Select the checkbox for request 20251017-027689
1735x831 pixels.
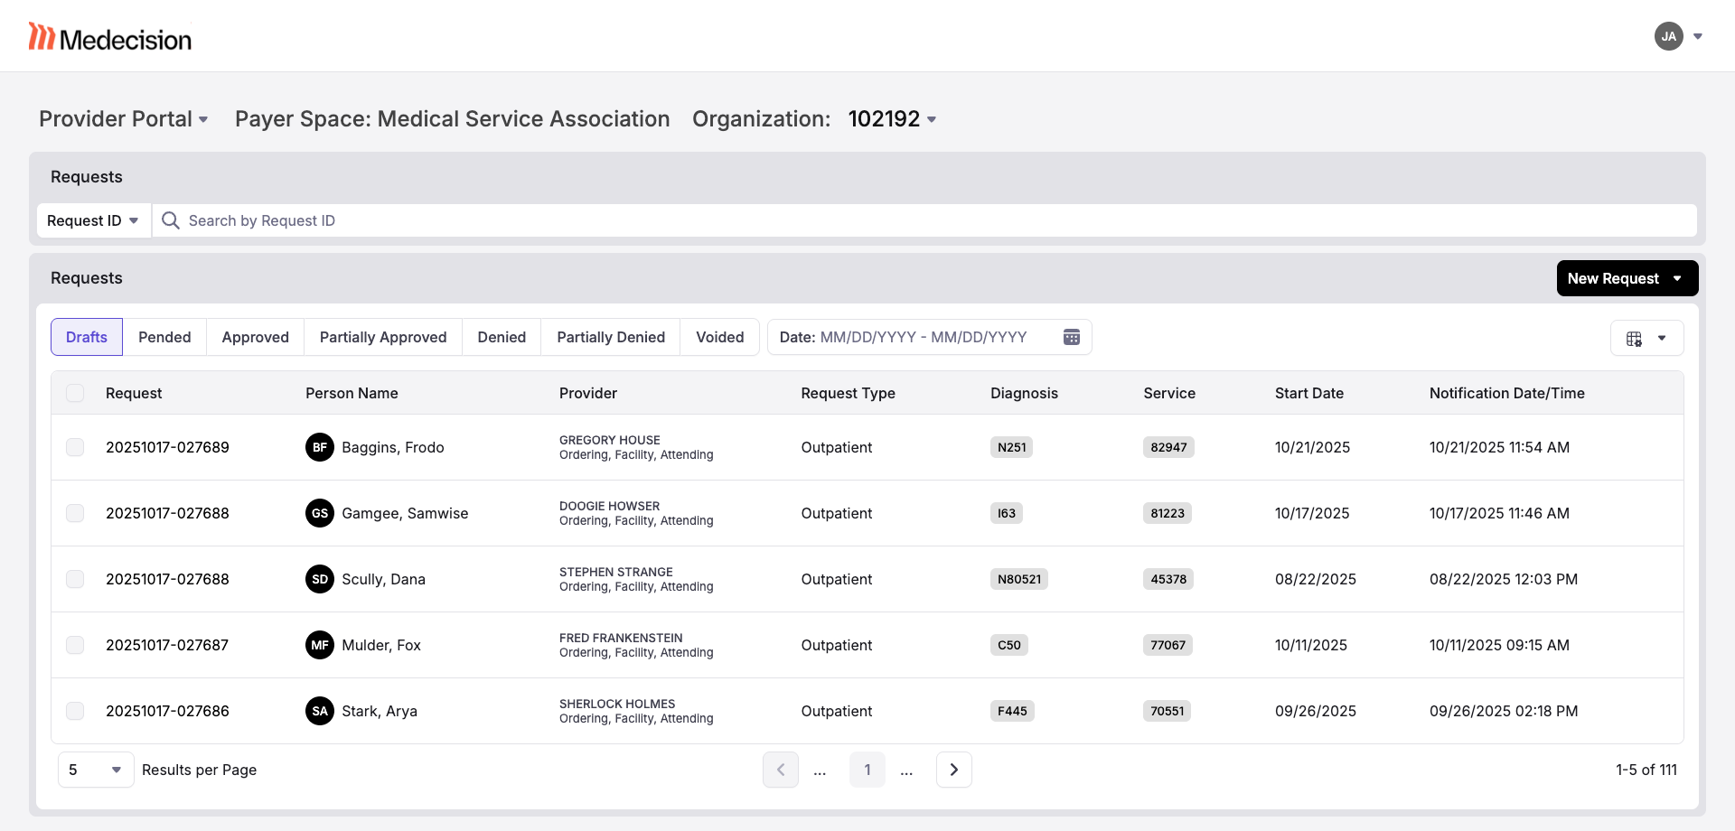click(x=75, y=447)
